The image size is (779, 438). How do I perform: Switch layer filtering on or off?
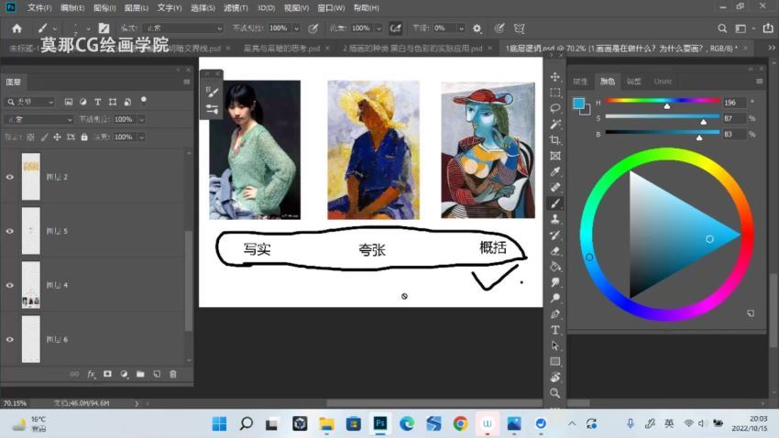point(144,101)
